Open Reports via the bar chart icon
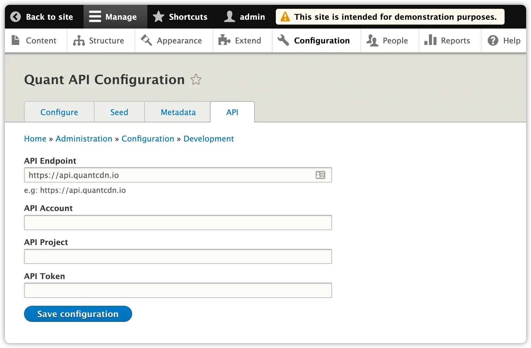This screenshot has width=531, height=348. pos(430,40)
